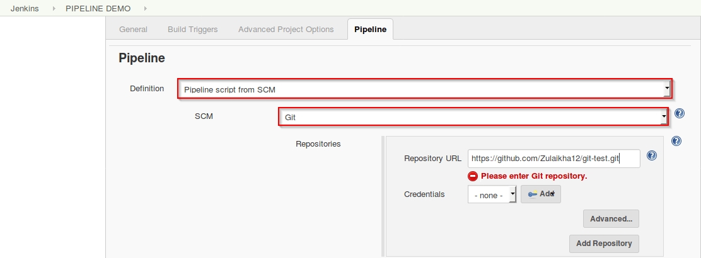Show help for the Repository URL field
The width and height of the screenshot is (701, 258).
pos(652,155)
